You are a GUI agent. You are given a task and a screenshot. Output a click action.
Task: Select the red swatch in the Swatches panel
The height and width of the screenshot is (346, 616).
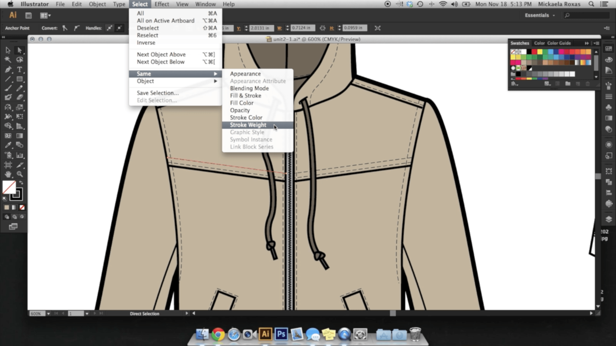[x=534, y=51]
